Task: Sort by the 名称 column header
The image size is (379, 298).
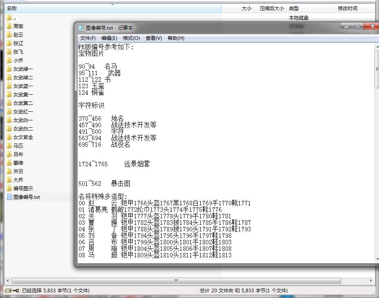Action: pyautogui.click(x=12, y=8)
